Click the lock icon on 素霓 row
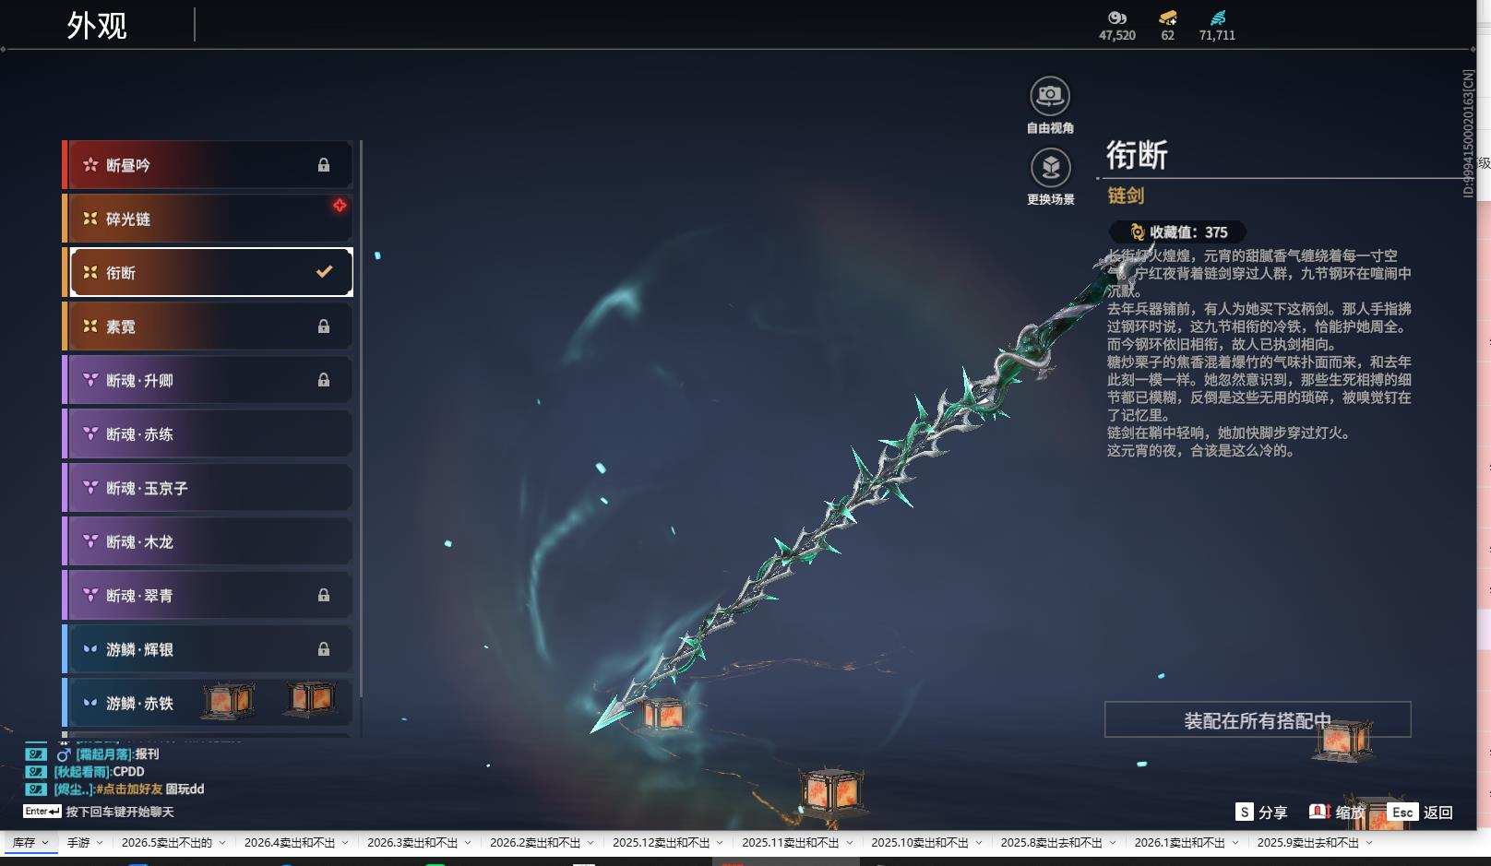 [324, 326]
